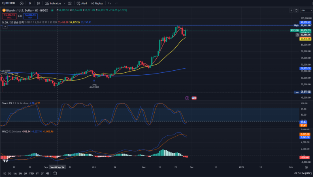This screenshot has height=177, width=313.
Task: Open the D timeframe interval selector
Action: pos(30,3)
